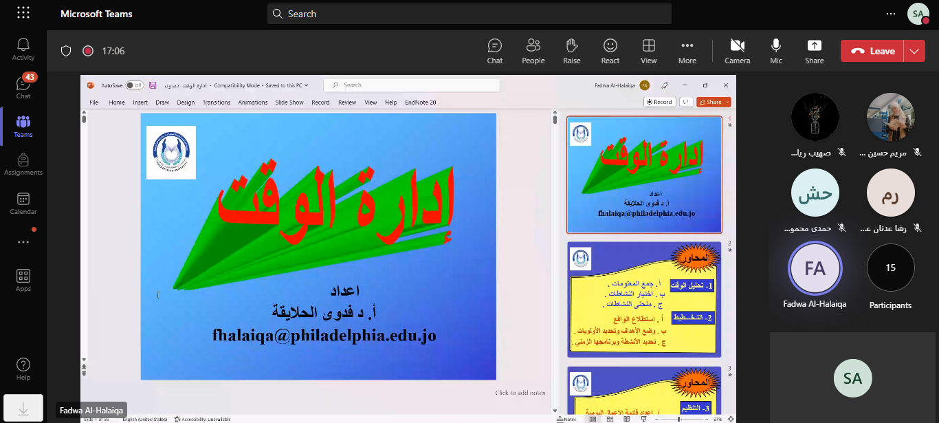Raise your hand in the meeting
Image resolution: width=939 pixels, height=423 pixels.
(572, 51)
